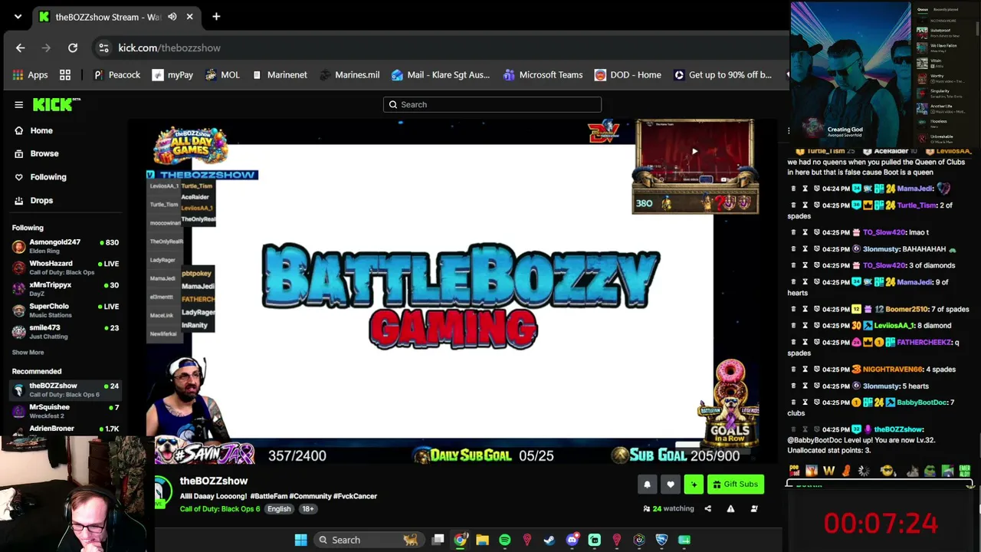981x552 pixels.
Task: Open Steam from the taskbar
Action: click(550, 540)
